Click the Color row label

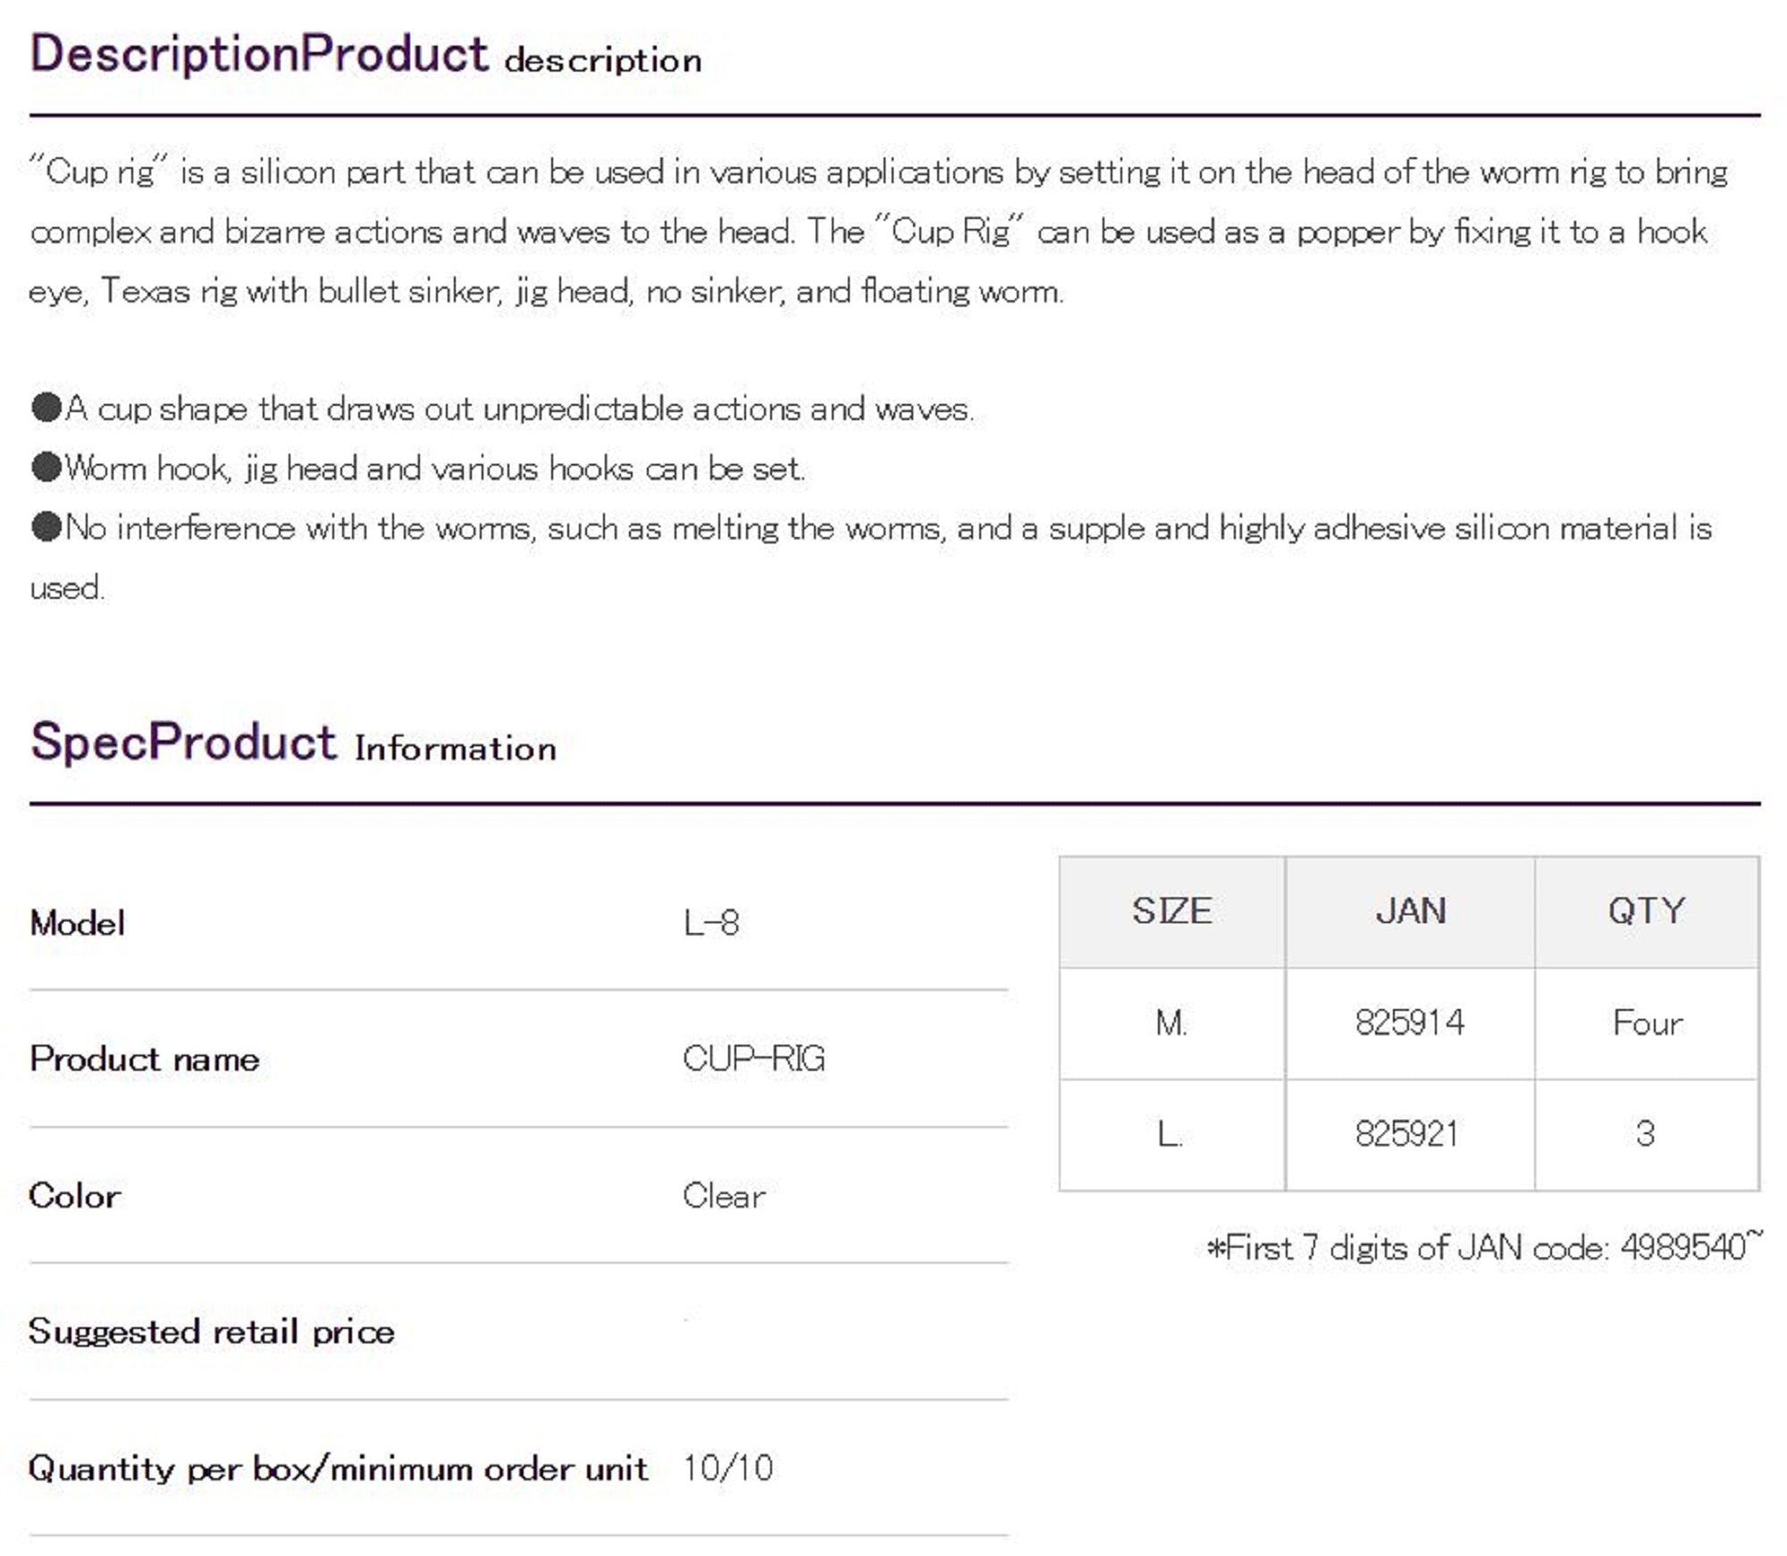pos(75,1195)
